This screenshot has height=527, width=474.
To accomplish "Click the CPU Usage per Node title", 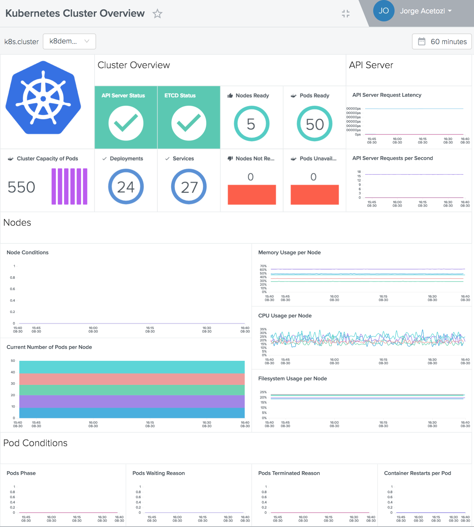I will pyautogui.click(x=285, y=316).
